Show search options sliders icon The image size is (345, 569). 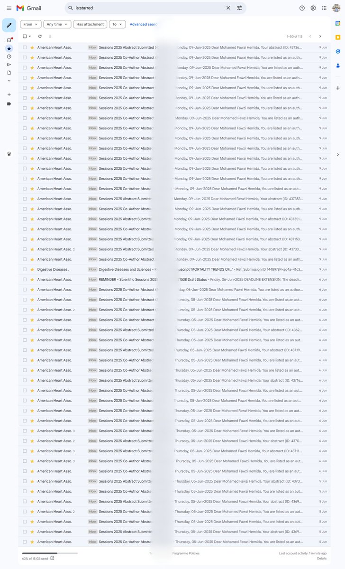pyautogui.click(x=239, y=8)
